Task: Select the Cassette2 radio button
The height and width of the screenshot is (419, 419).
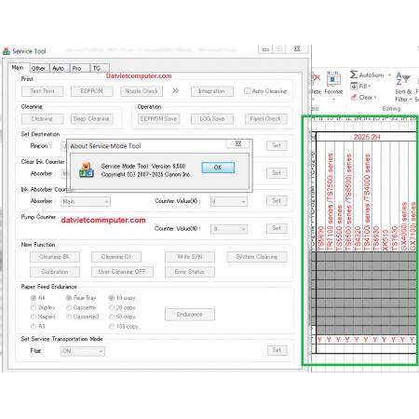Action: (69, 317)
